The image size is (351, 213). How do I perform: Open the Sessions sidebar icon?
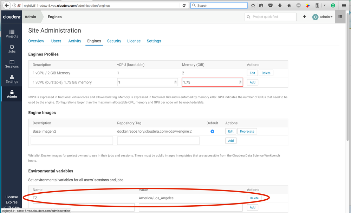point(12,64)
